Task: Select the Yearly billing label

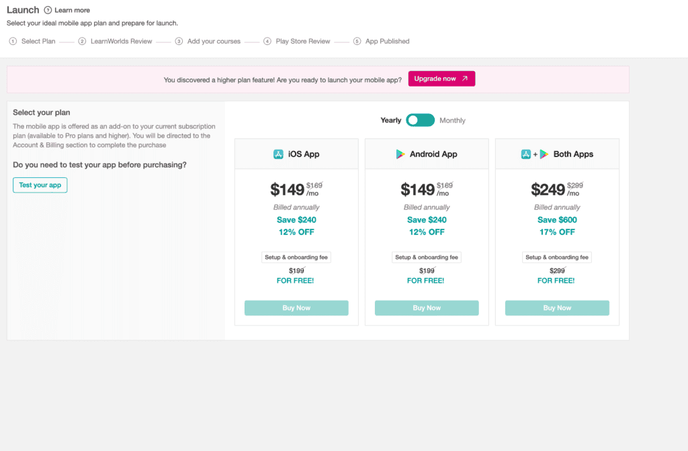Action: pos(391,121)
